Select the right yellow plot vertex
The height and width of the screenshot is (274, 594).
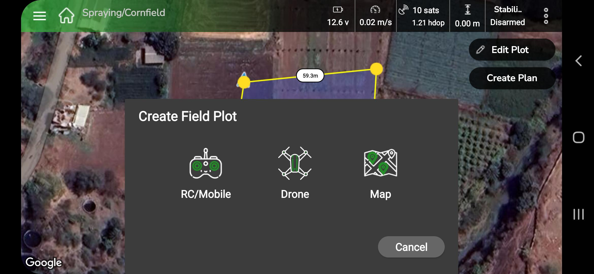click(x=376, y=69)
